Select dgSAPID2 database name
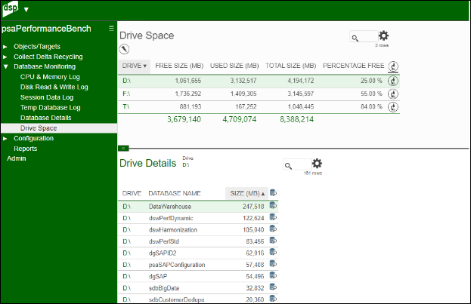This screenshot has width=471, height=304. pyautogui.click(x=163, y=253)
